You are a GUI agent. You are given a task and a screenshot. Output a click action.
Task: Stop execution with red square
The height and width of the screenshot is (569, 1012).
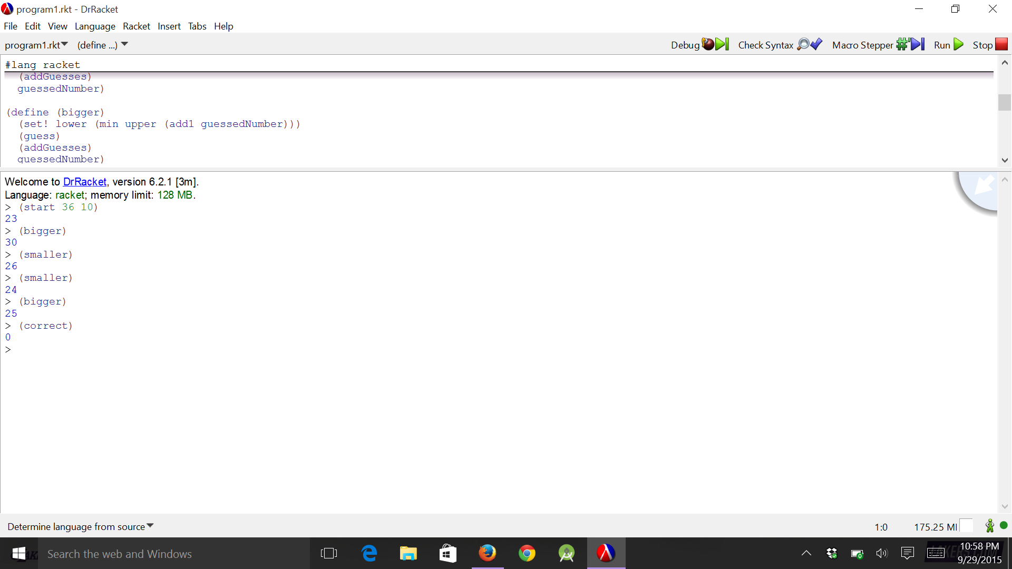[x=990, y=45]
